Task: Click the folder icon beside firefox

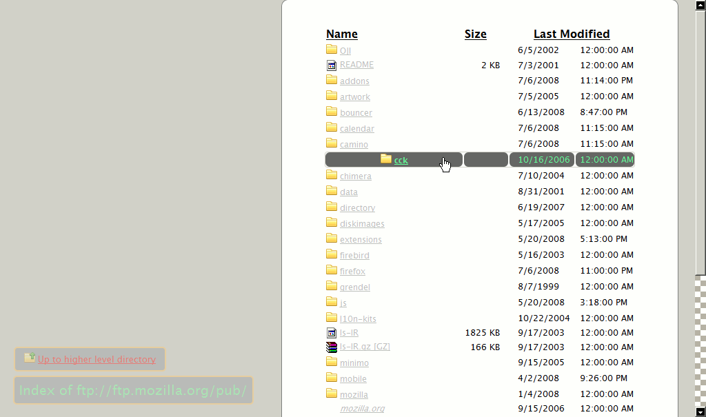Action: pos(332,269)
